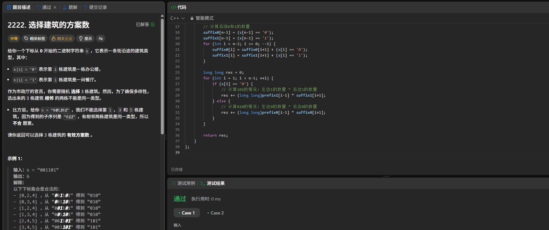Click the vertical panel divider handle
The height and width of the screenshot is (230, 549).
(166, 137)
